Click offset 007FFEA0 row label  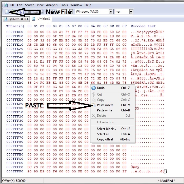click(x=15, y=83)
